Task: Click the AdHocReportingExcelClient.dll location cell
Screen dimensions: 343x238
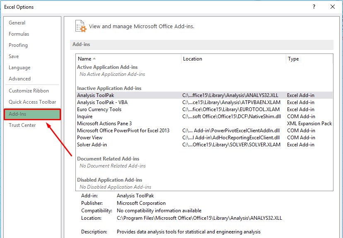Action: click(231, 138)
